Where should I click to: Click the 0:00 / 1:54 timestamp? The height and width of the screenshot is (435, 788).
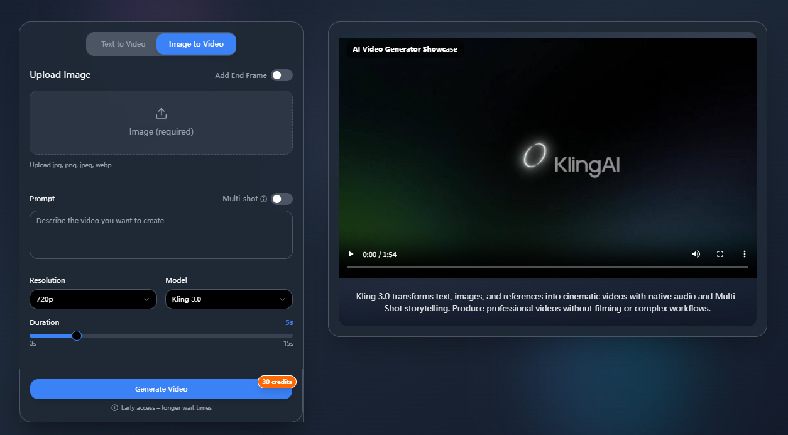(x=380, y=255)
